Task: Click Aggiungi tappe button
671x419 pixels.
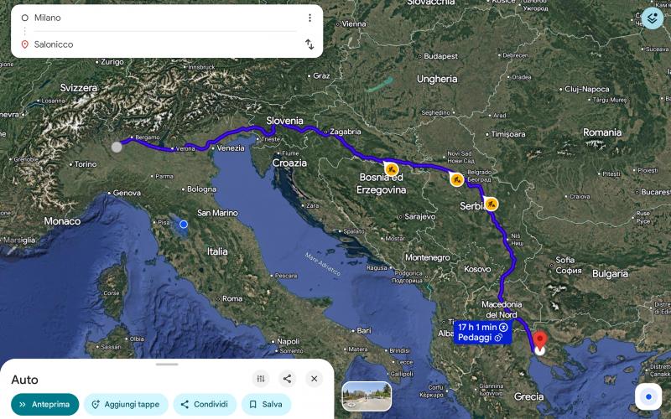Action: tap(126, 405)
